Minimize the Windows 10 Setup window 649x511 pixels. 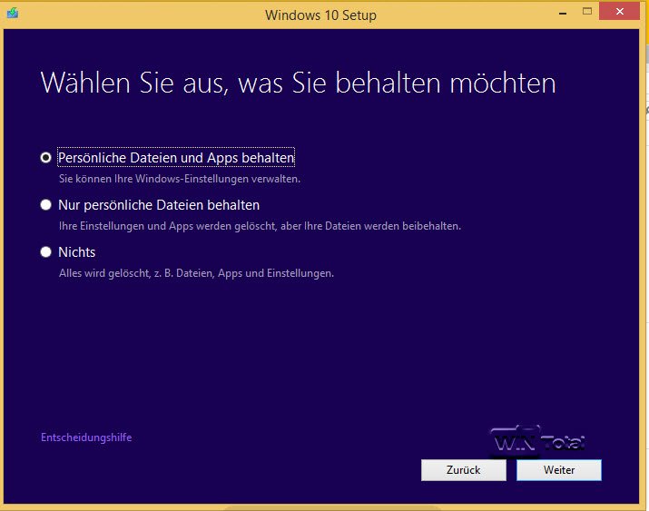pos(563,13)
